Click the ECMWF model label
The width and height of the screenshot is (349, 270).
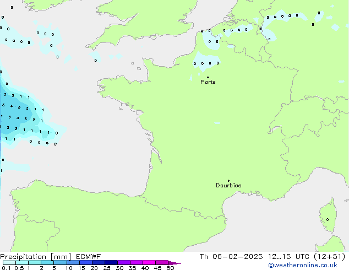89,257
